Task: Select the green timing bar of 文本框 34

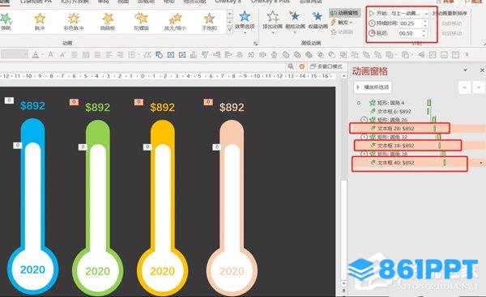Action: [x=439, y=145]
